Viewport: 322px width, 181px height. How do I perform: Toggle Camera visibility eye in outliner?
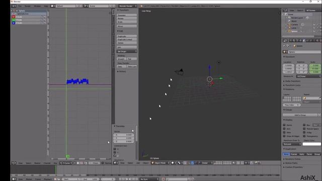click(x=314, y=25)
